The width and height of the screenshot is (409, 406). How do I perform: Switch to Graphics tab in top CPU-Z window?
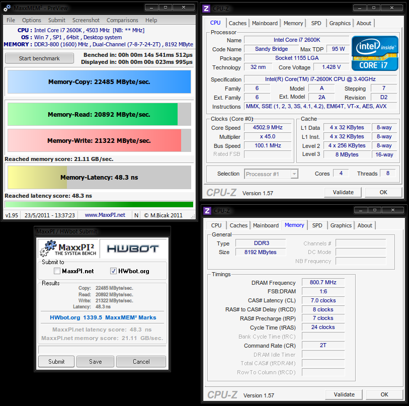(x=340, y=23)
